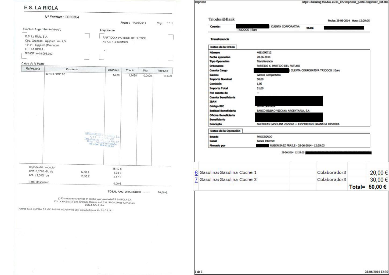The height and width of the screenshot is (275, 389).
Task: Click the 'Total=' label in table
Action: click(357, 187)
